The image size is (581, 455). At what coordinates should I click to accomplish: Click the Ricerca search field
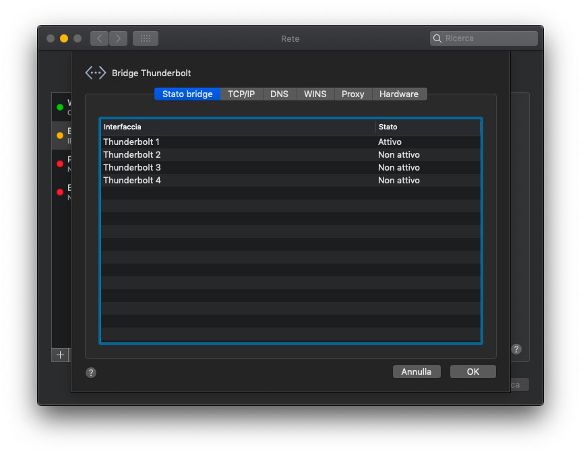coord(483,38)
